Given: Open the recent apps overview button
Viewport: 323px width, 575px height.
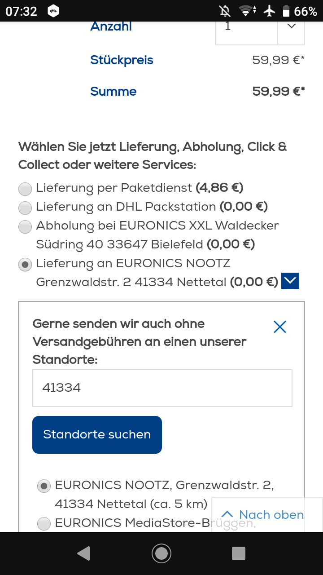Looking at the screenshot, I should 239,553.
